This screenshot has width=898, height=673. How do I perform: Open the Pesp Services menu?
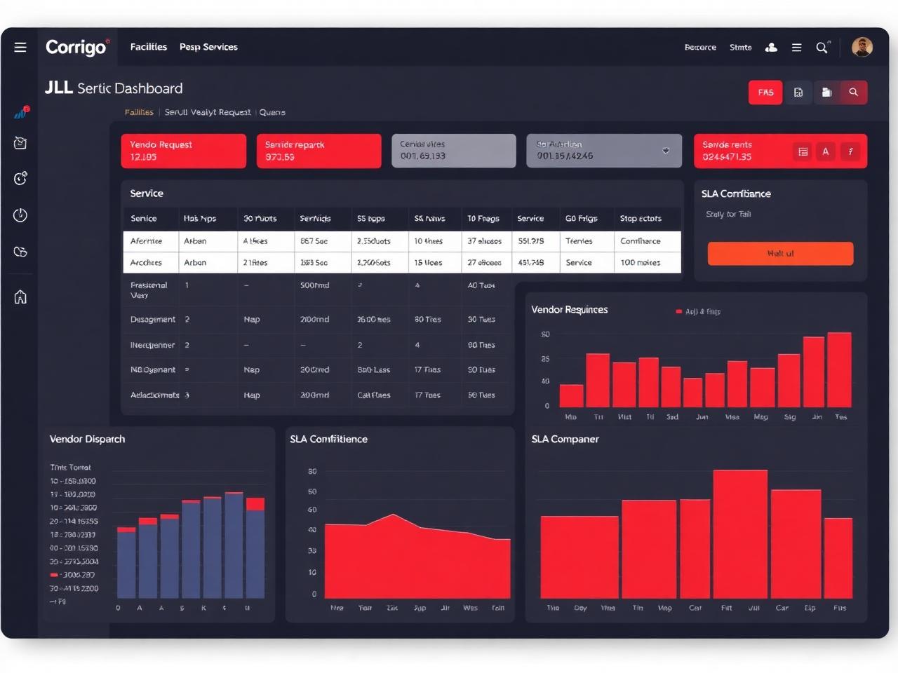(x=208, y=47)
